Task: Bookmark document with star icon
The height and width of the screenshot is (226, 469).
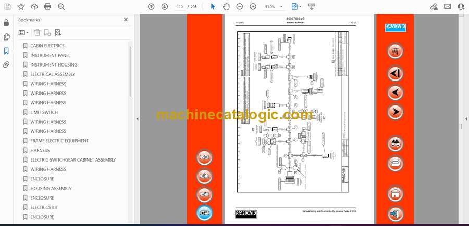Action: coord(21,7)
